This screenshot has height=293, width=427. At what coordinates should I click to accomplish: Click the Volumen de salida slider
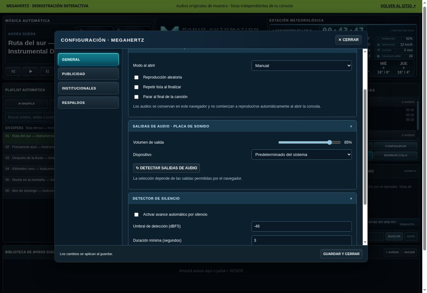click(x=309, y=142)
